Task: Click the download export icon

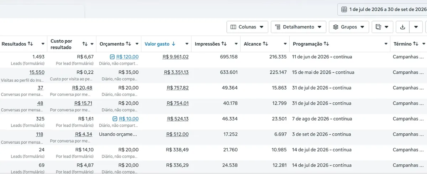Action: pos(403,27)
